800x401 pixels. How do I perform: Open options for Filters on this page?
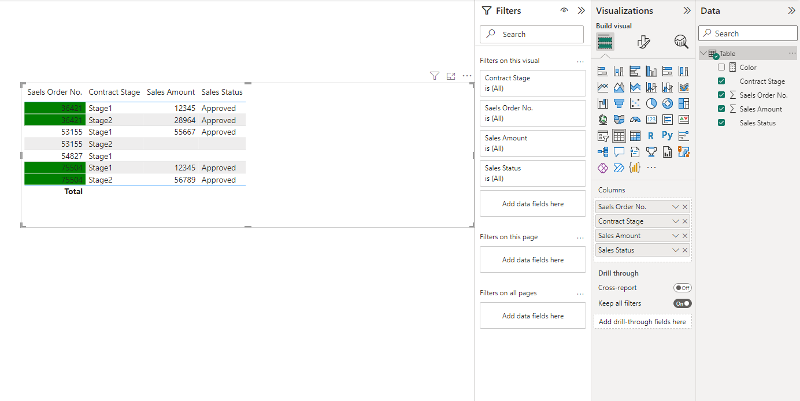[580, 237]
